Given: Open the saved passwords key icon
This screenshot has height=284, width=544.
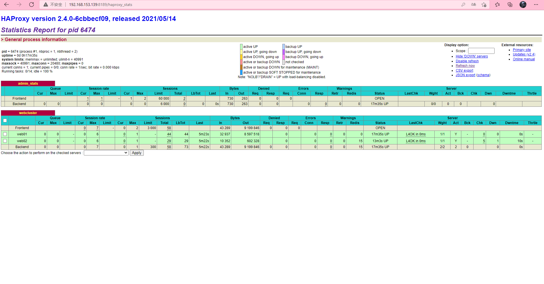Looking at the screenshot, I should tap(463, 5).
